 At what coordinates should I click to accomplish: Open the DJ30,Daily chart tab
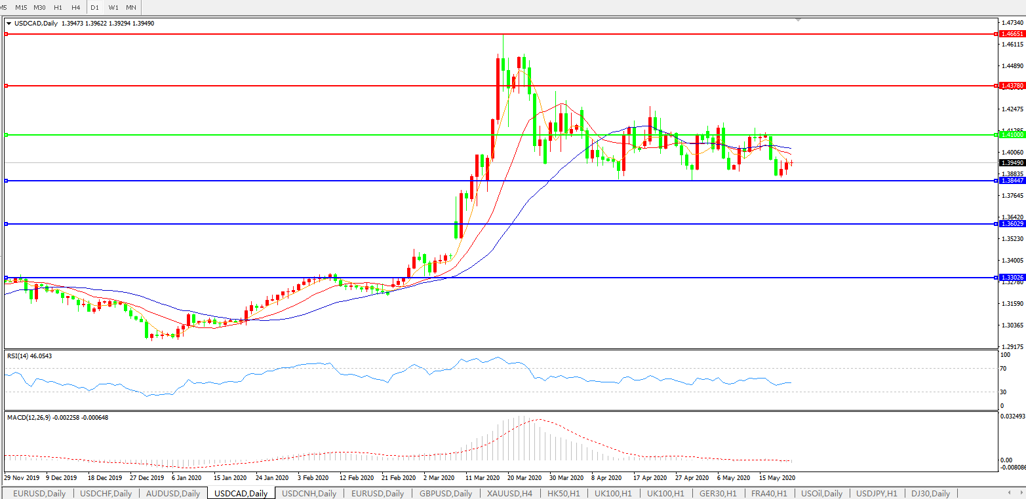click(x=930, y=493)
